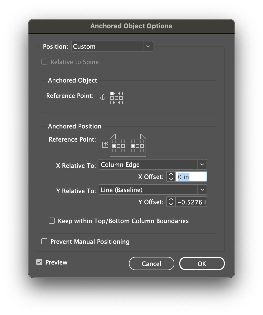
Task: Click the anchor icon beside Reference Point
Action: (x=103, y=97)
